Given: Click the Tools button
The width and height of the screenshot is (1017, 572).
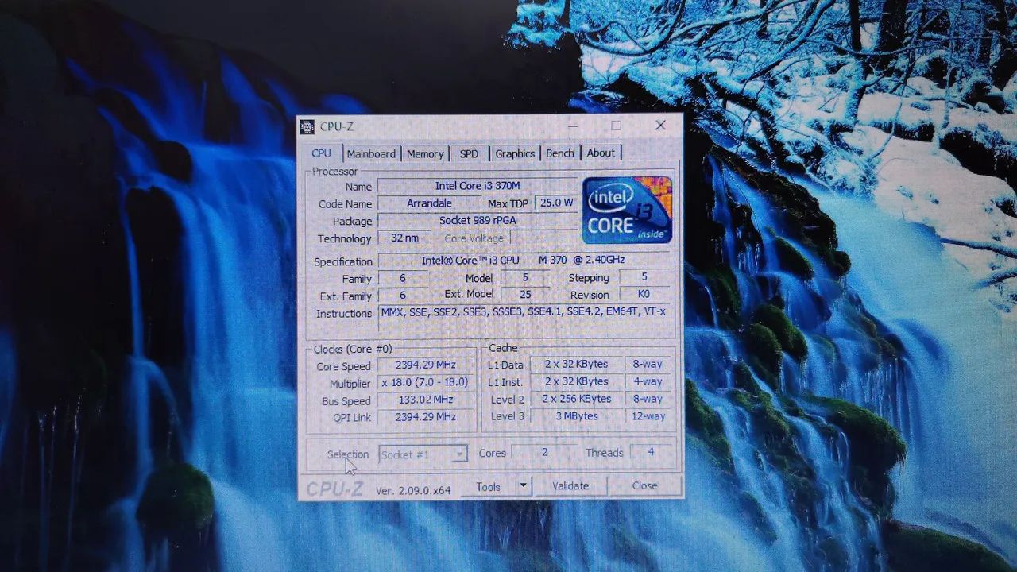Looking at the screenshot, I should pos(489,486).
